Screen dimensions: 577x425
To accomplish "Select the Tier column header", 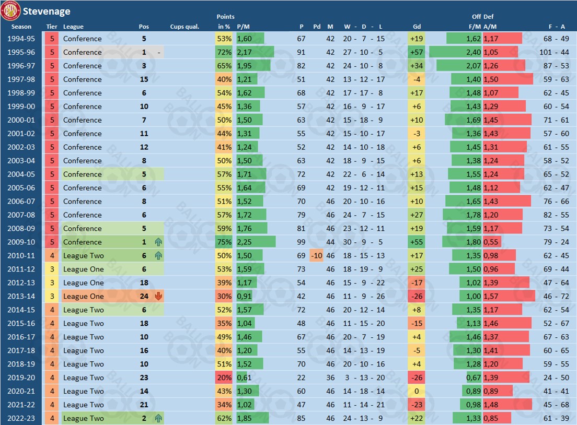I will [x=51, y=27].
